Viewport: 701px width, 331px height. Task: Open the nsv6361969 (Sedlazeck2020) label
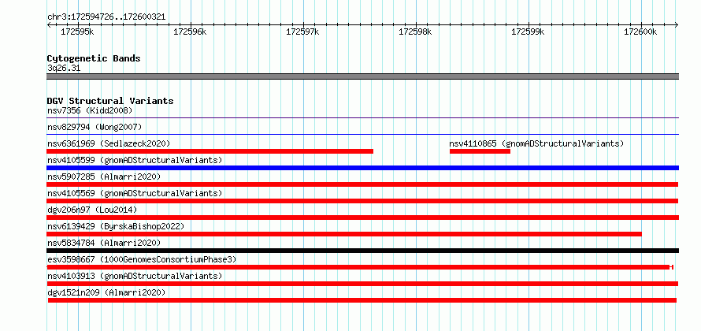point(109,143)
